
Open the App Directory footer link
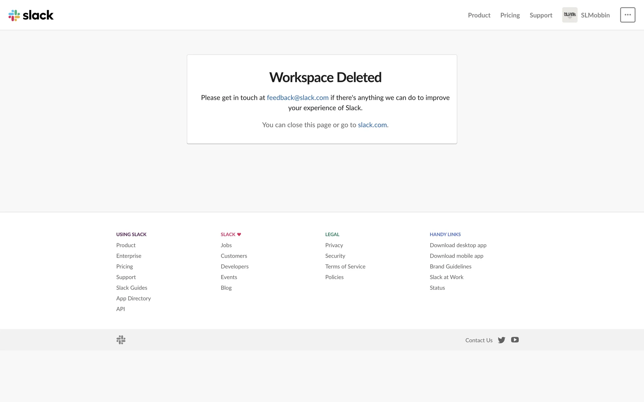pos(133,298)
